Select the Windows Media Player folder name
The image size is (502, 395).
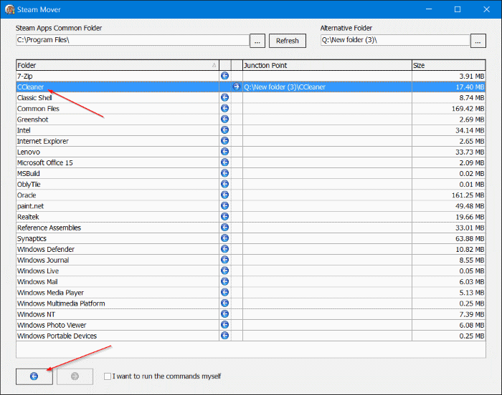[x=50, y=293]
